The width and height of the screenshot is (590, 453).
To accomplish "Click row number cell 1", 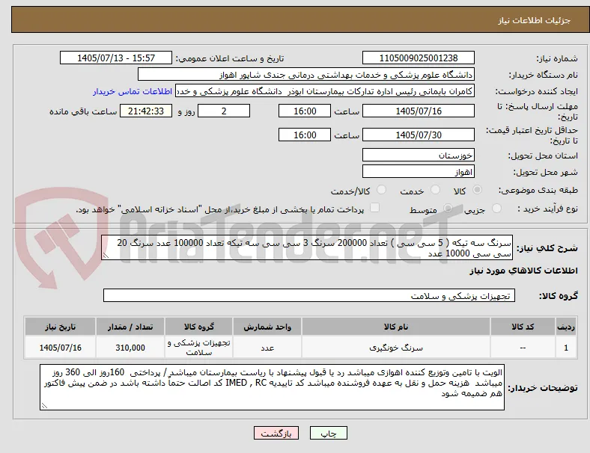I will 565,348.
